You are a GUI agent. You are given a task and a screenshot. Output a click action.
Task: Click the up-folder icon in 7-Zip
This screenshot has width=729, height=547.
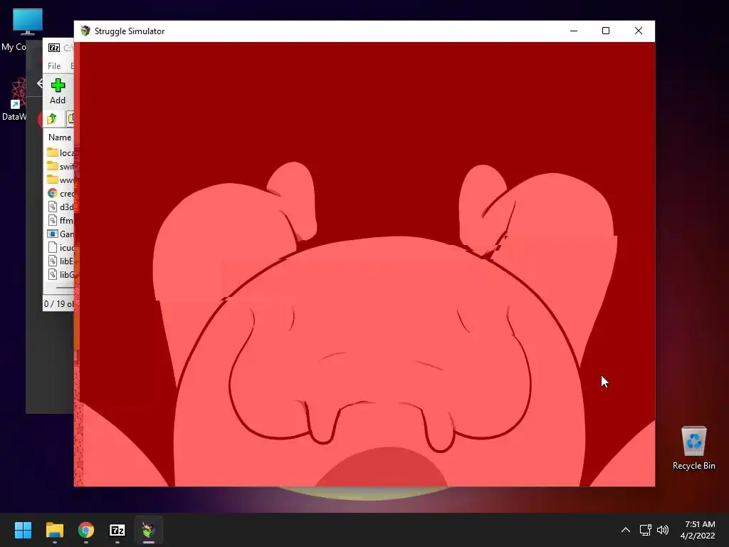(x=51, y=119)
